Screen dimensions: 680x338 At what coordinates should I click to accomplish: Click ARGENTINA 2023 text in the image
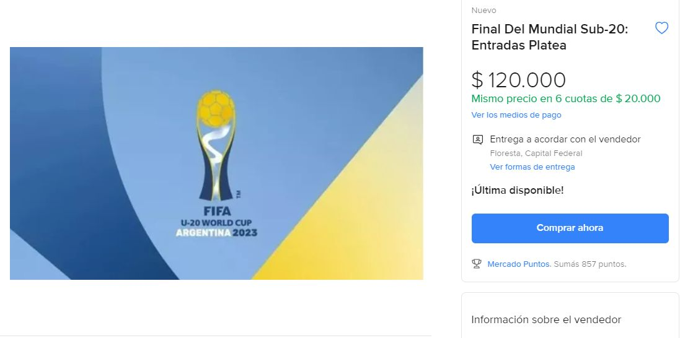click(x=216, y=233)
